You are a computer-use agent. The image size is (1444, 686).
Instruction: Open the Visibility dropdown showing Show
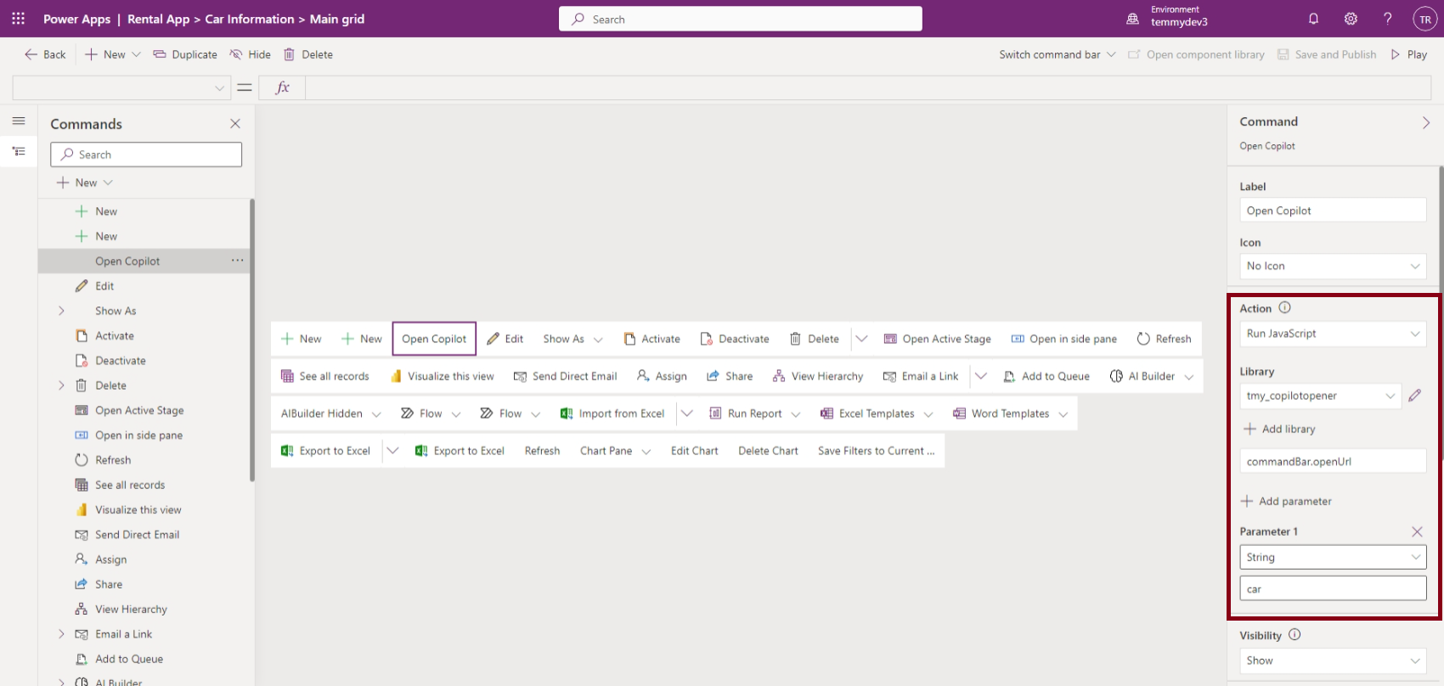tap(1333, 661)
